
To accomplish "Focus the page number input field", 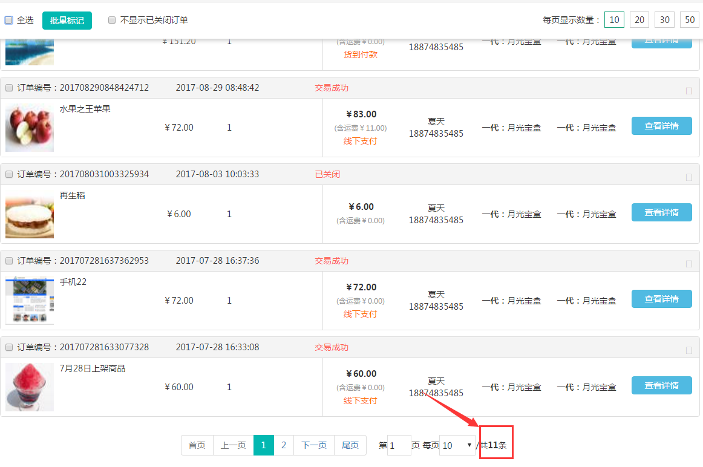I will point(399,445).
